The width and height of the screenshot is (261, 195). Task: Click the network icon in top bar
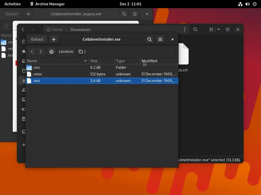click(240, 4)
